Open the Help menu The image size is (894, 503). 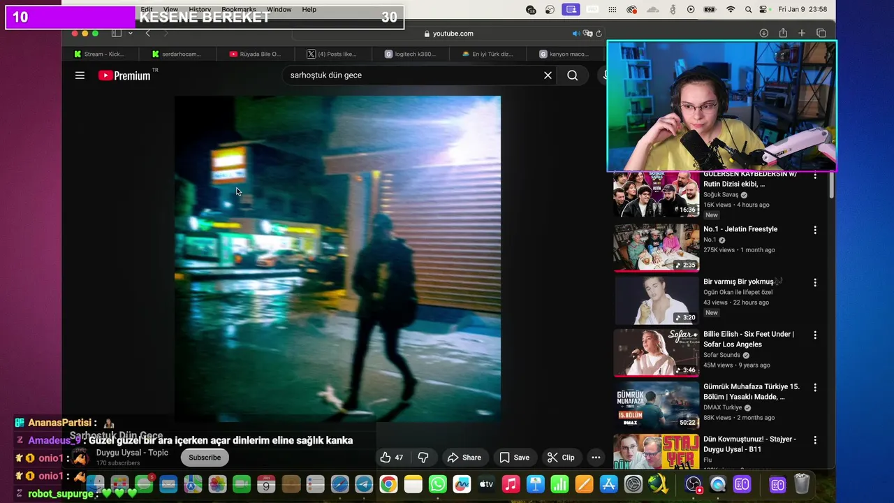coord(309,10)
